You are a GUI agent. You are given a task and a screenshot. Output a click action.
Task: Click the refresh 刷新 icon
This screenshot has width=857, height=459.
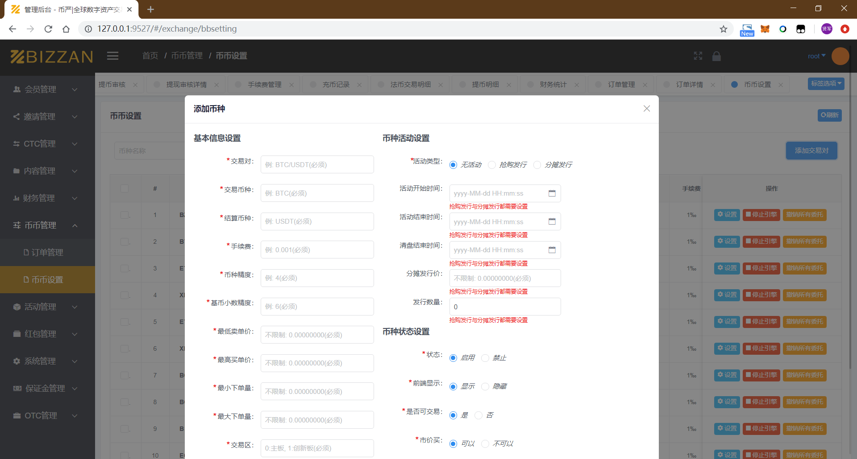pyautogui.click(x=830, y=115)
